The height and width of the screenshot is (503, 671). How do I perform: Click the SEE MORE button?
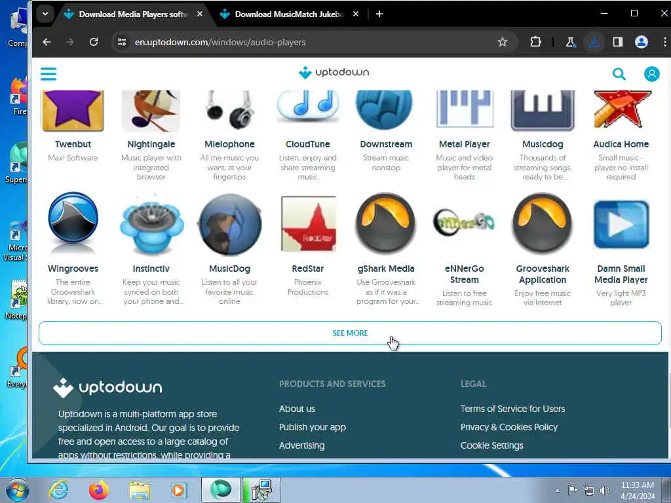click(350, 333)
